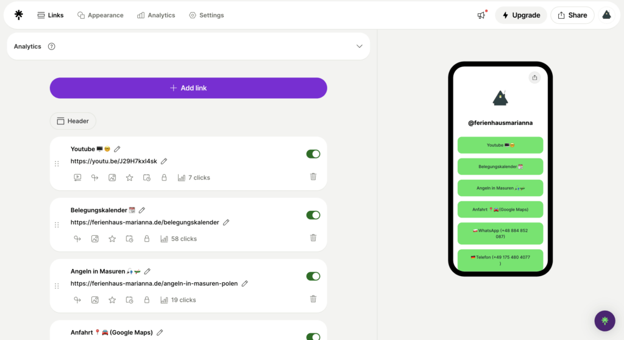Screen dimensions: 624x340
Task: Open the Appearance tab
Action: (101, 15)
